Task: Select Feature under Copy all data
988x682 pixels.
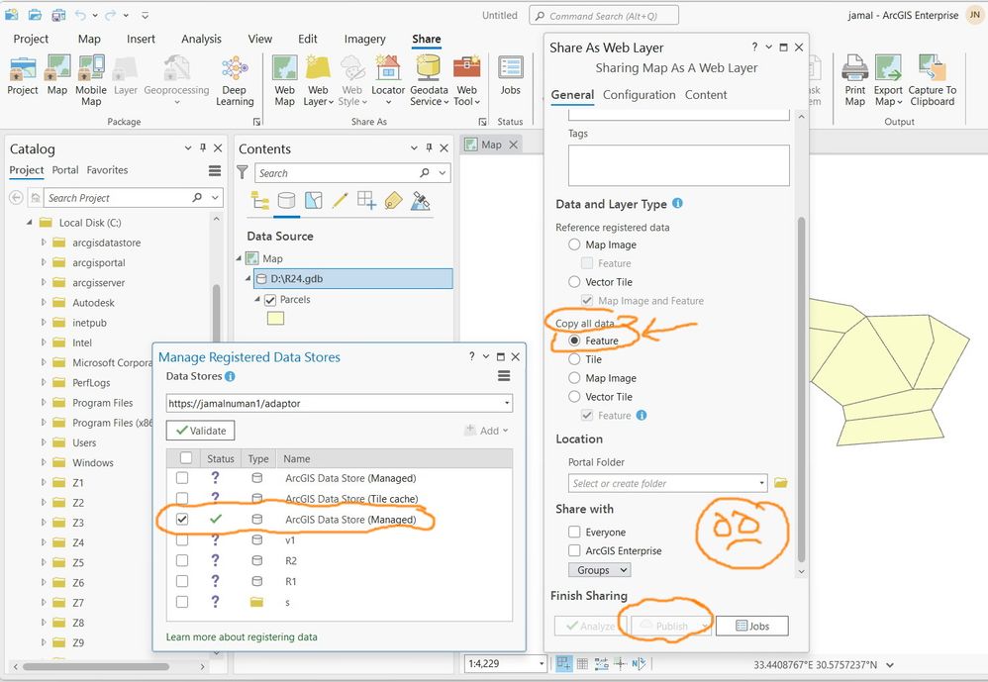Action: (x=574, y=341)
